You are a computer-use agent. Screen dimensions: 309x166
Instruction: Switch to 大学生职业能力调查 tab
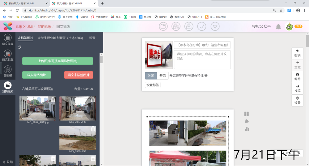click(x=60, y=38)
